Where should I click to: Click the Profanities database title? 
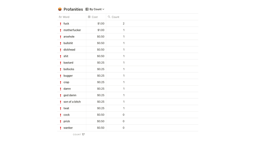point(73,9)
